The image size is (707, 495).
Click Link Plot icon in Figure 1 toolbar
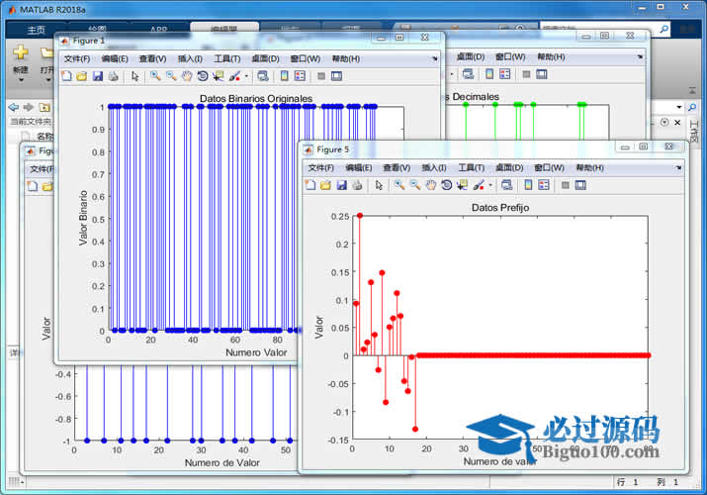tap(261, 75)
